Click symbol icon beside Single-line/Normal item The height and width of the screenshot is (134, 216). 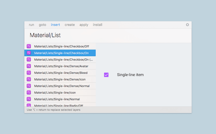click(29, 99)
